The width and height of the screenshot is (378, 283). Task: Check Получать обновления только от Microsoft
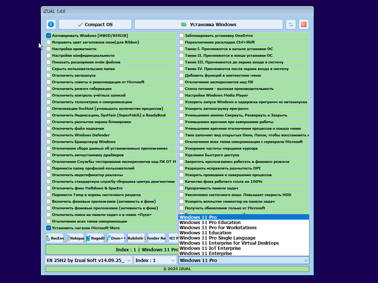coord(182,208)
